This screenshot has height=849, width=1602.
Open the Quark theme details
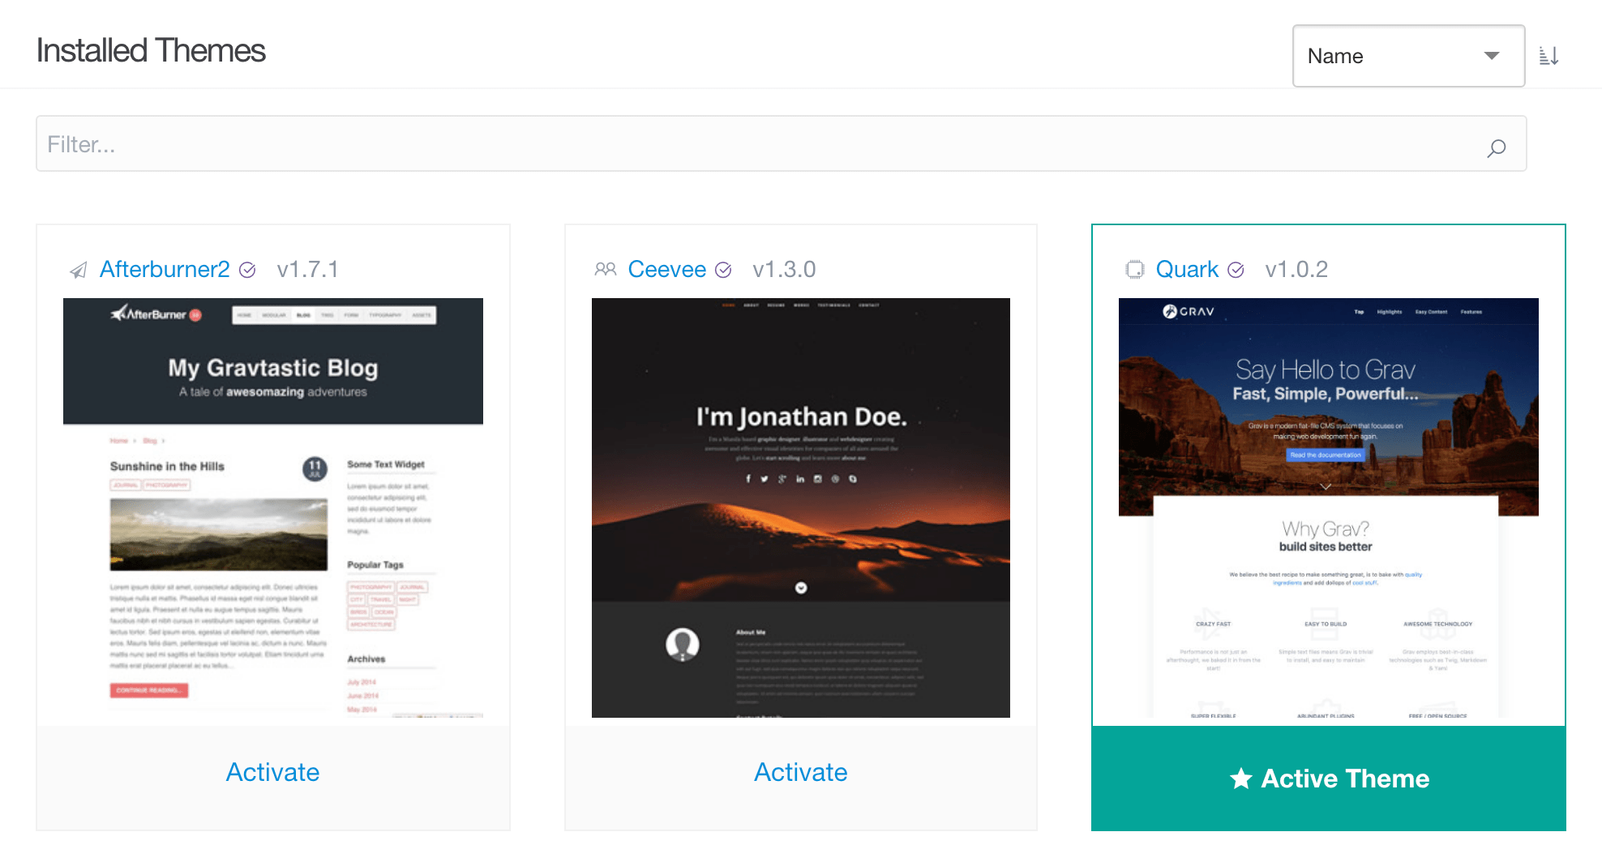[x=1187, y=269]
